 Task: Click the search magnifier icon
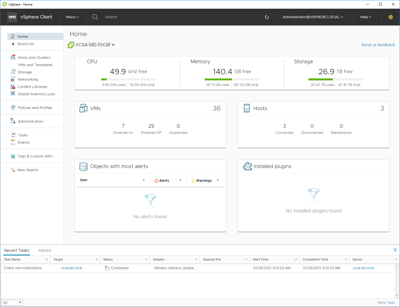click(95, 17)
